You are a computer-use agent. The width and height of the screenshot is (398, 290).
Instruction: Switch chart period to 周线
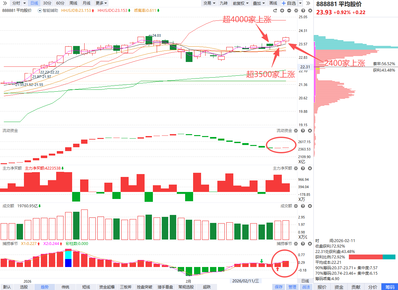[73, 3]
